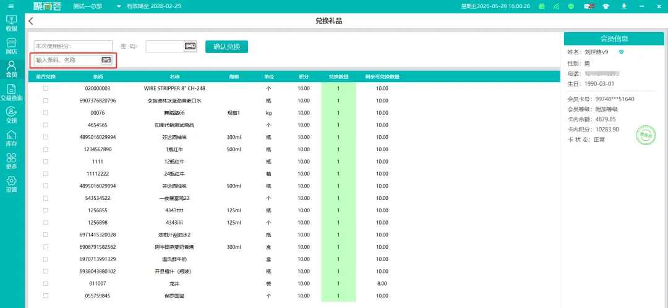Click remaining quantity 8.00 for 龙井
Screen dimensions: 668x308
[382, 283]
